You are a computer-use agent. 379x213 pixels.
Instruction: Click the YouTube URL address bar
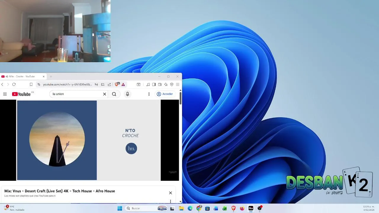click(68, 84)
